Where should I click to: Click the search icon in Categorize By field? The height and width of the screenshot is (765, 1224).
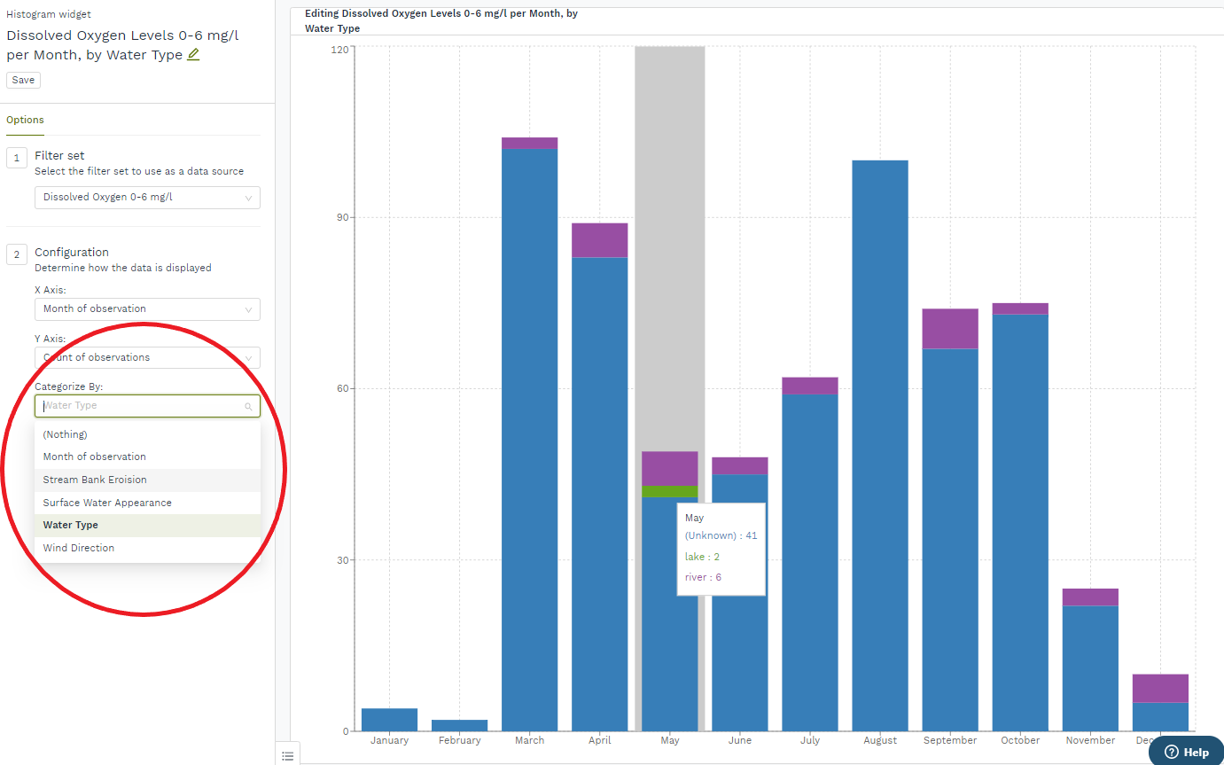(x=249, y=406)
